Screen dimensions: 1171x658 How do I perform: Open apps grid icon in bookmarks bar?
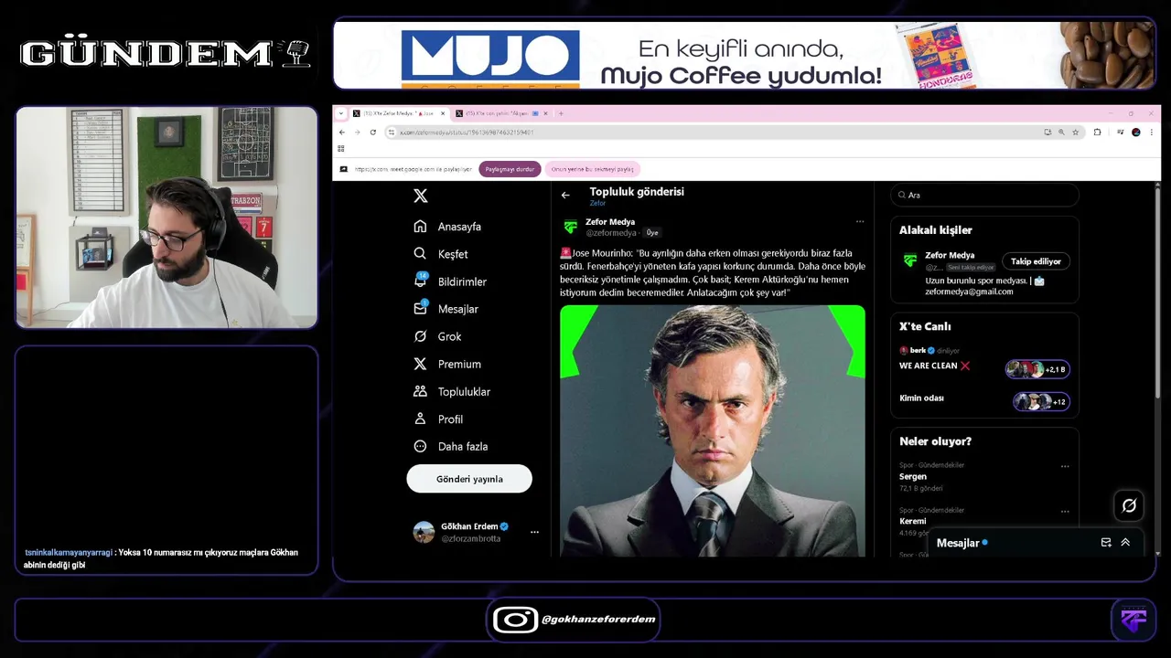341,148
